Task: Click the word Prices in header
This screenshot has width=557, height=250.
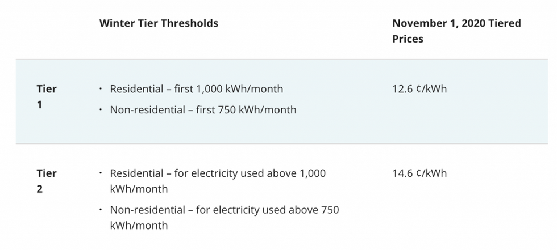Action: pos(408,39)
